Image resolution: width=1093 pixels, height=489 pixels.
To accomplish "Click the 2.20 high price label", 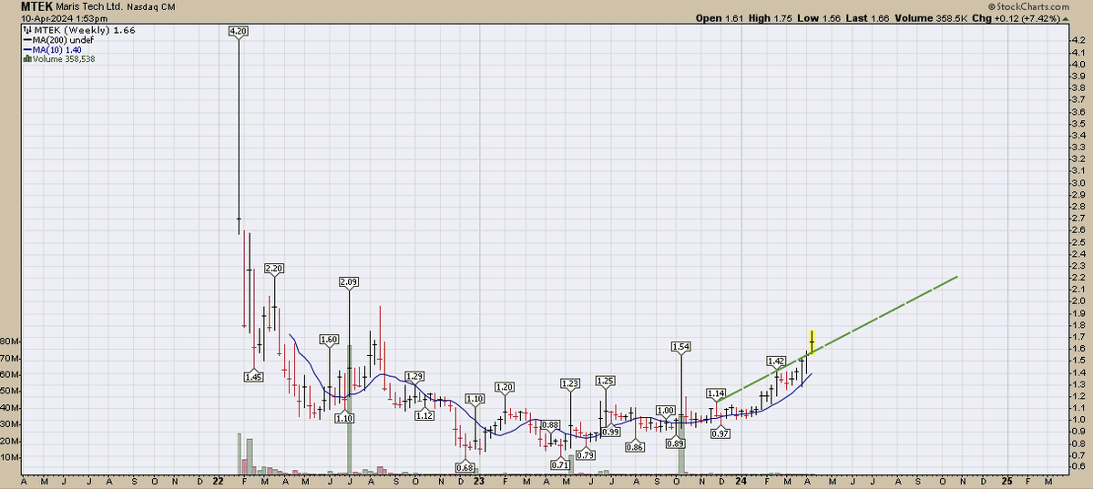I will pos(274,268).
